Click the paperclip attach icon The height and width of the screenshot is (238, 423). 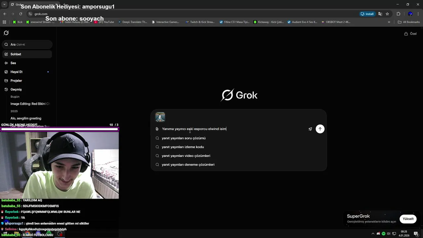(157, 129)
